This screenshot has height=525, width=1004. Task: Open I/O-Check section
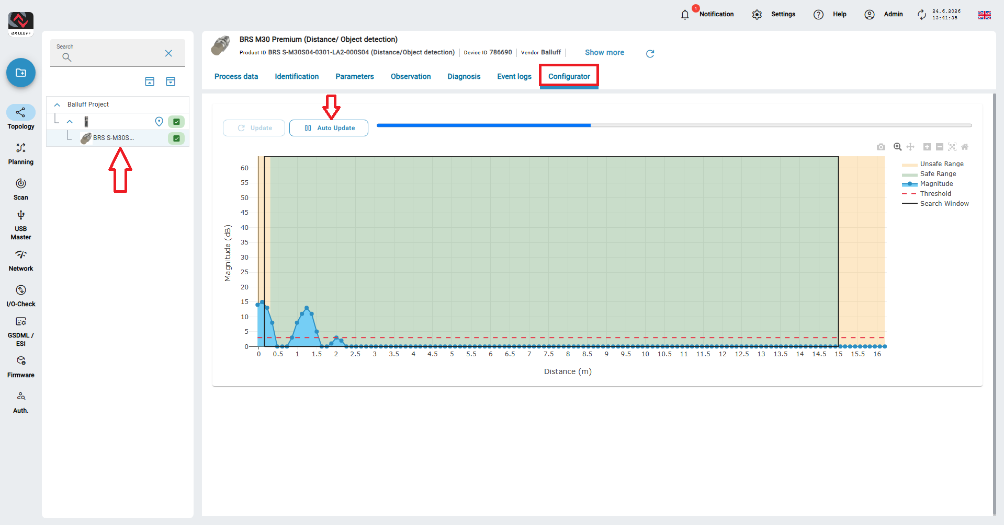[x=21, y=296]
